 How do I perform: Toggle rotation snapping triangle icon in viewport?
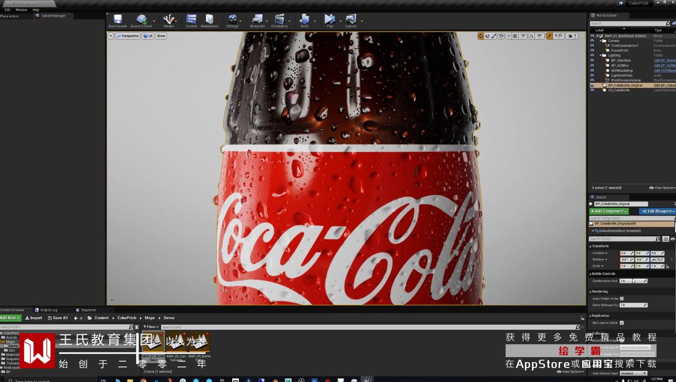pyautogui.click(x=531, y=36)
